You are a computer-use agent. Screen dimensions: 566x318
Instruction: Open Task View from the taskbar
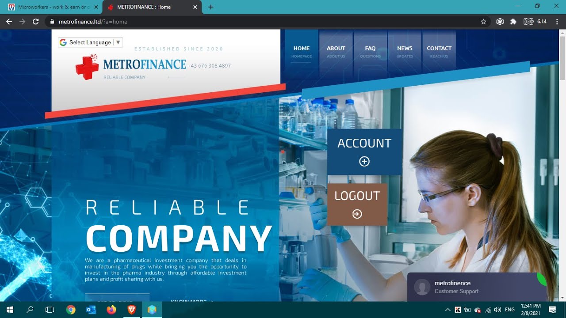[50, 310]
